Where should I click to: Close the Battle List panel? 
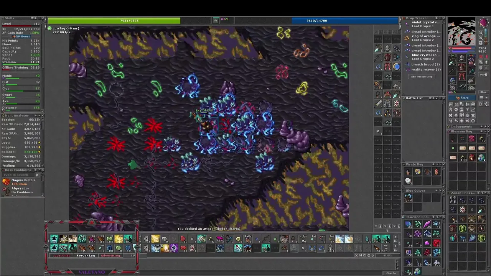point(443,98)
